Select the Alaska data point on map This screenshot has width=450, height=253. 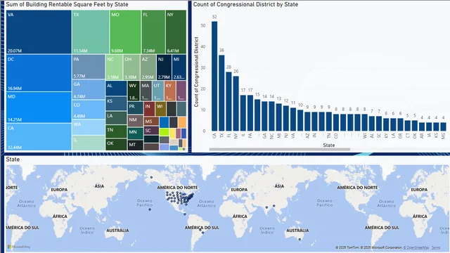tap(152, 177)
